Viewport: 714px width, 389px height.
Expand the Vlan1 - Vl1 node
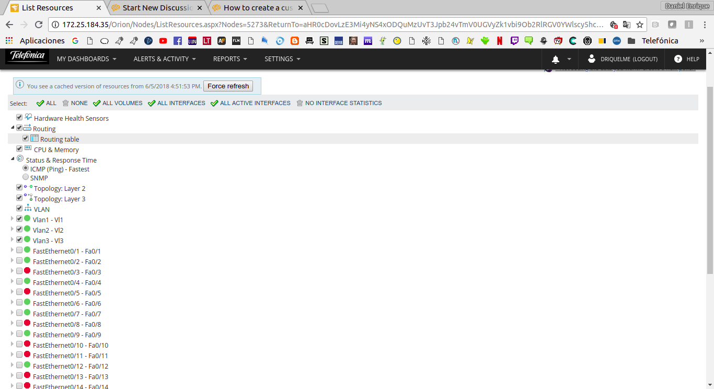13,219
